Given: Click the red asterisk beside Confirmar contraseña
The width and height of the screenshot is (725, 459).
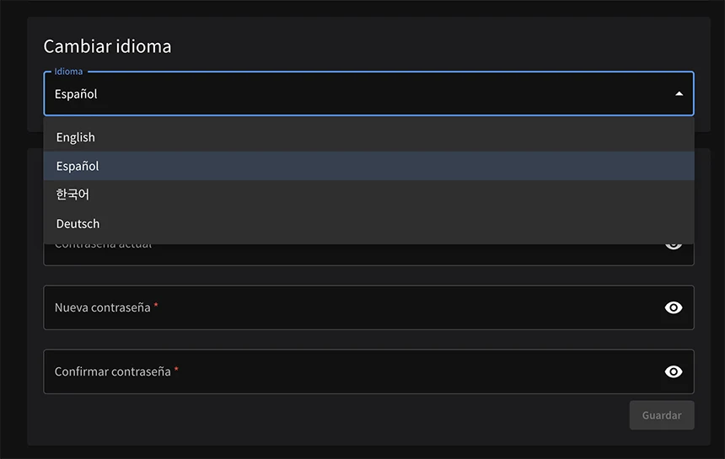Looking at the screenshot, I should 176,370.
